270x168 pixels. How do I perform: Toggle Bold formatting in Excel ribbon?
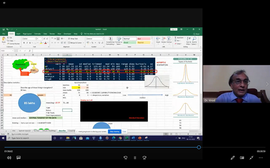pos(24,43)
